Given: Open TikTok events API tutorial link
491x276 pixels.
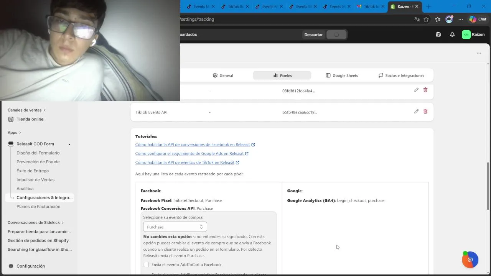Looking at the screenshot, I should pos(185,163).
